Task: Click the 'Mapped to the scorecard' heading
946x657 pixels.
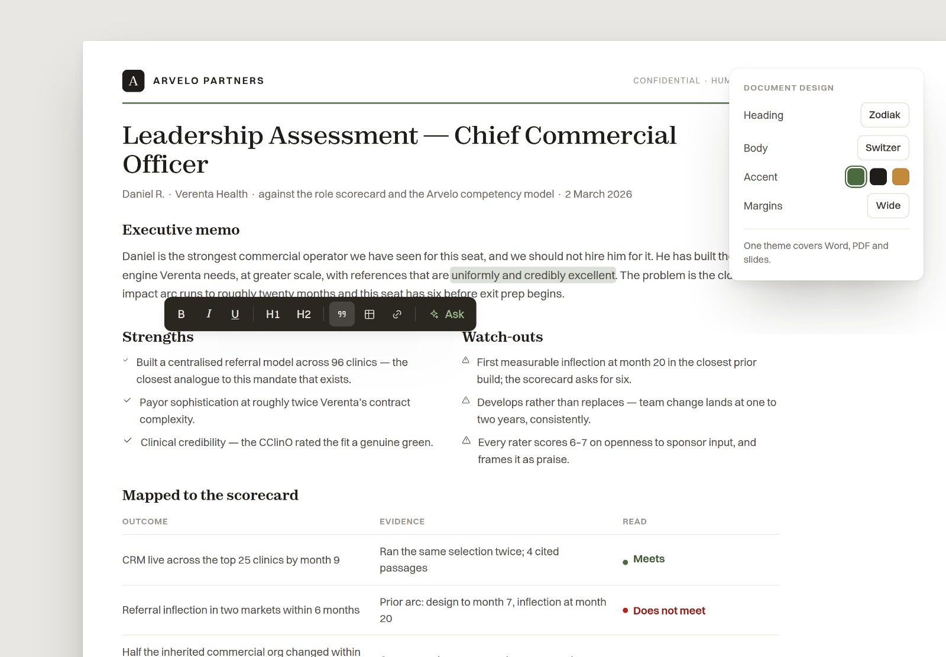Action: 210,496
